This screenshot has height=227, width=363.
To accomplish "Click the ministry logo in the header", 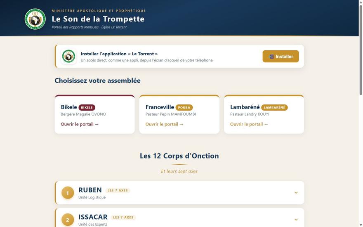I will (35, 19).
